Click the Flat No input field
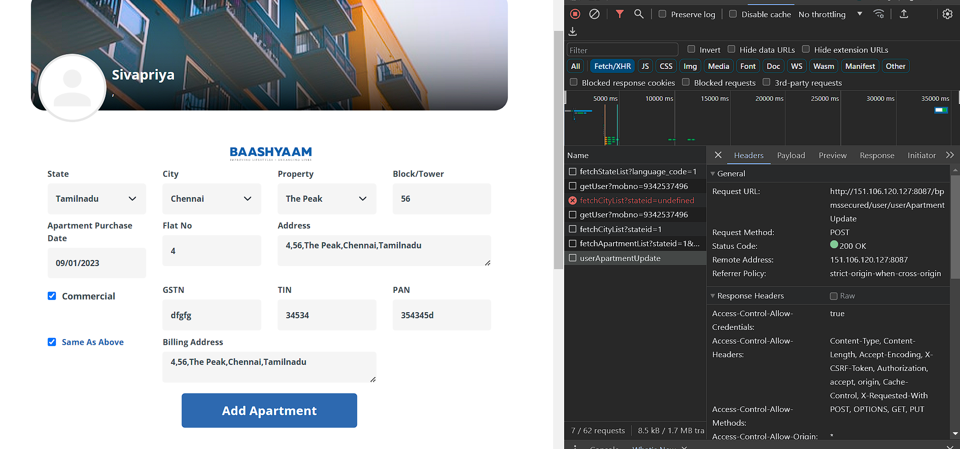 tap(212, 251)
